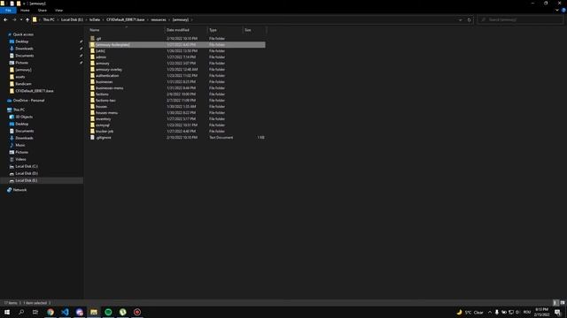Image resolution: width=567 pixels, height=318 pixels.
Task: Select the businesses-menu folder
Action: point(177,88)
